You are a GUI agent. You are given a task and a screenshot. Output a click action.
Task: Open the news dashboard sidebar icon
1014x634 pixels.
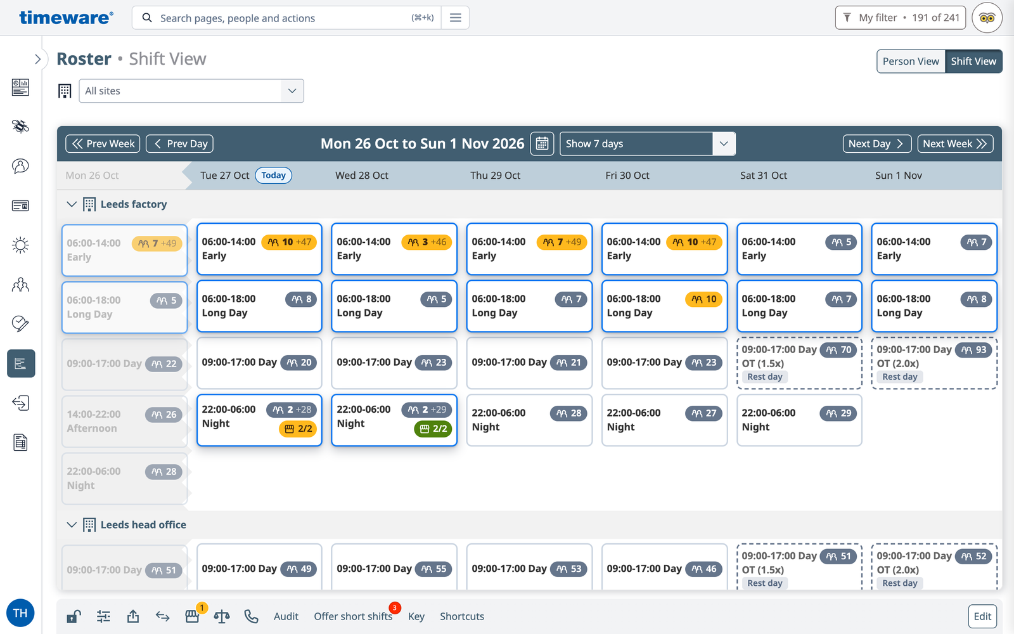pos(20,87)
